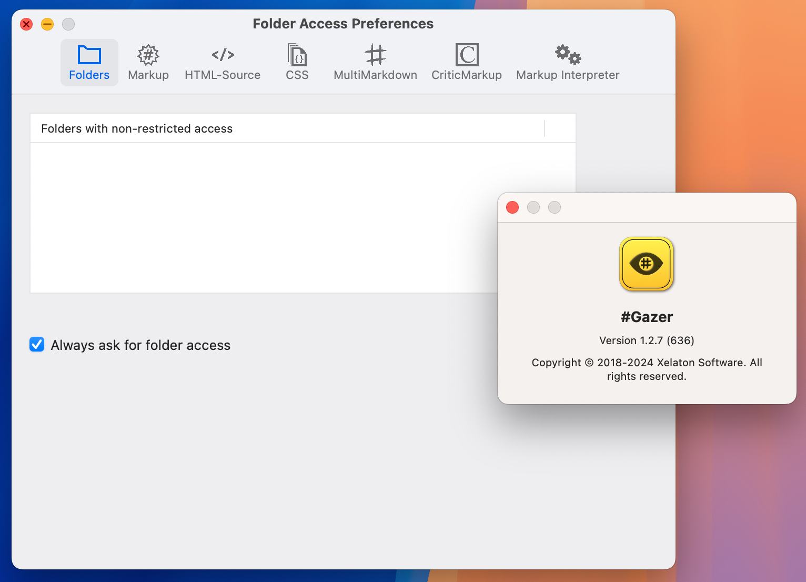Screen dimensions: 806x582
Task: Click the Folders with non-restricted access header
Action: (136, 128)
